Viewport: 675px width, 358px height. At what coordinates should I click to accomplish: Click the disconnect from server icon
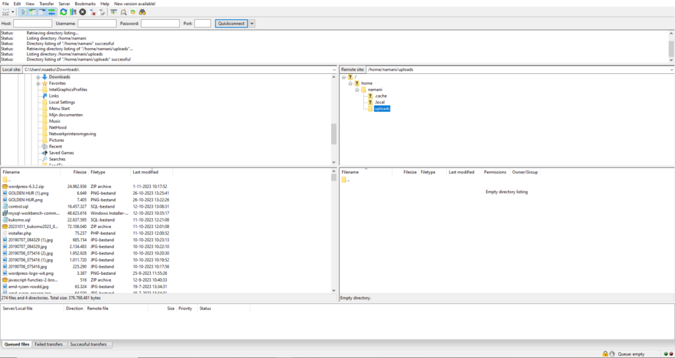tap(92, 12)
